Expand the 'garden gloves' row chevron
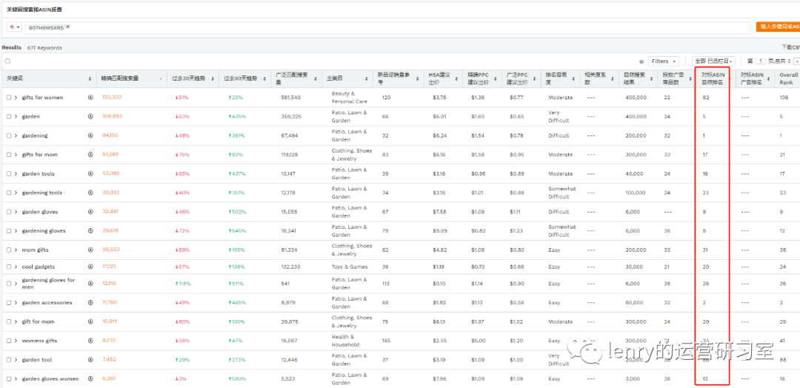The image size is (800, 388). point(16,212)
